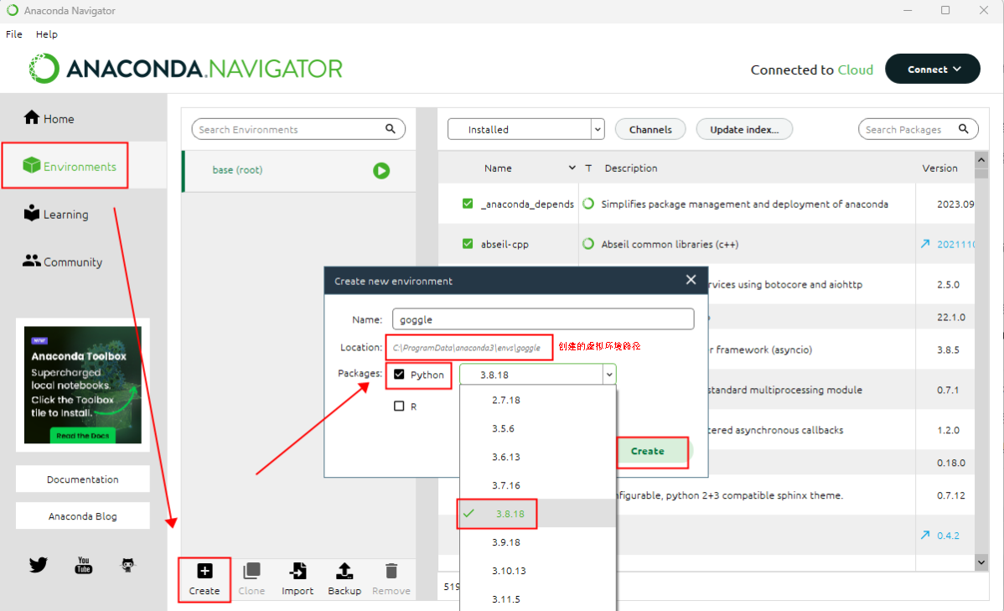
Task: Click the Cloud link in header
Action: pos(856,70)
